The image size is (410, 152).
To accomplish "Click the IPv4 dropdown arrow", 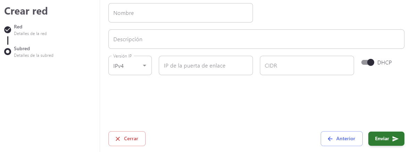I will tap(145, 65).
